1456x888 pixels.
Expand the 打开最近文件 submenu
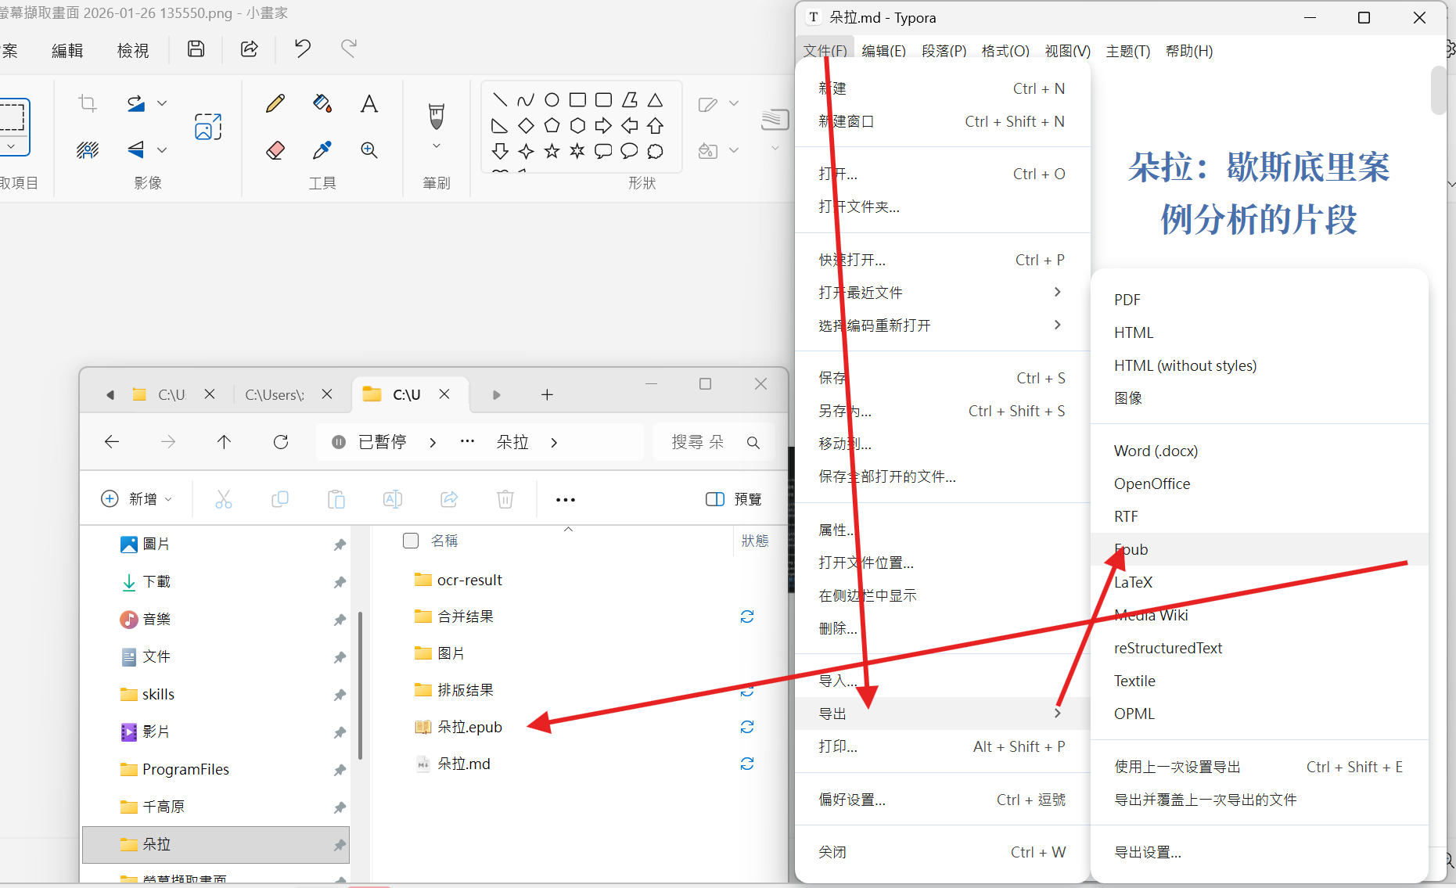click(1058, 292)
